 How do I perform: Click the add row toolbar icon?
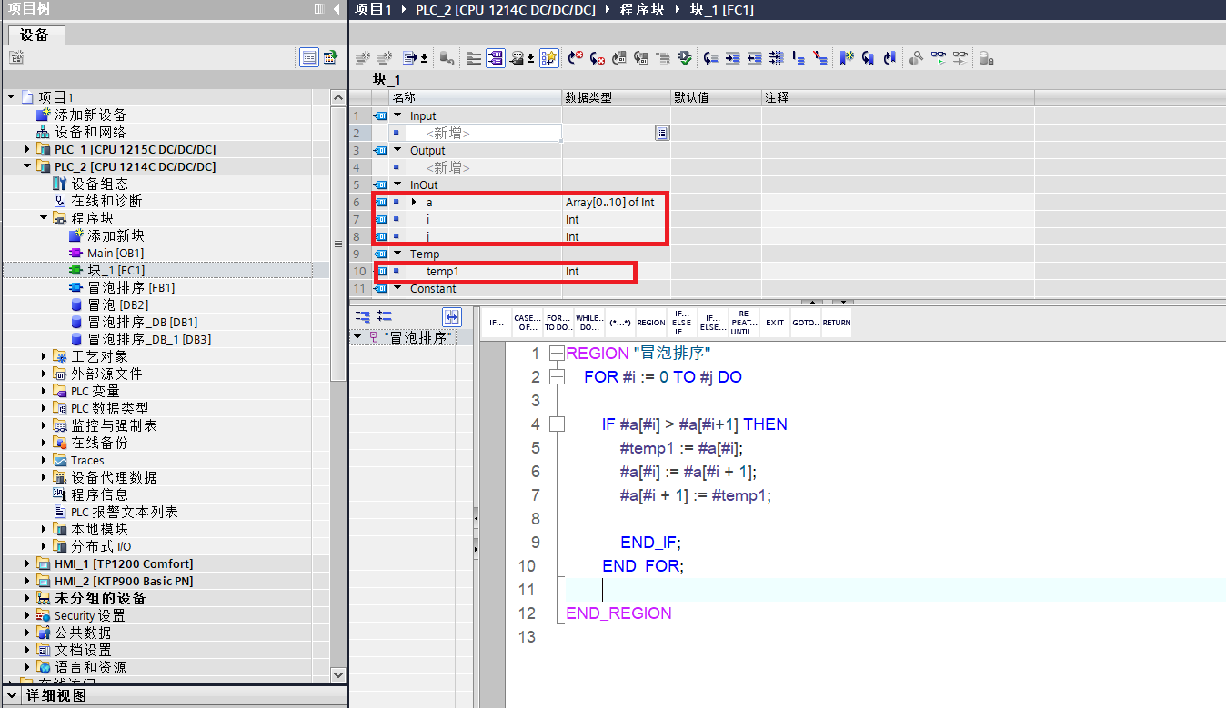tap(384, 57)
